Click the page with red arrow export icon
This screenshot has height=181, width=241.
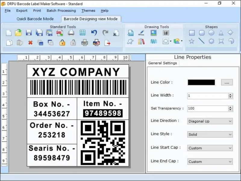click(x=107, y=43)
